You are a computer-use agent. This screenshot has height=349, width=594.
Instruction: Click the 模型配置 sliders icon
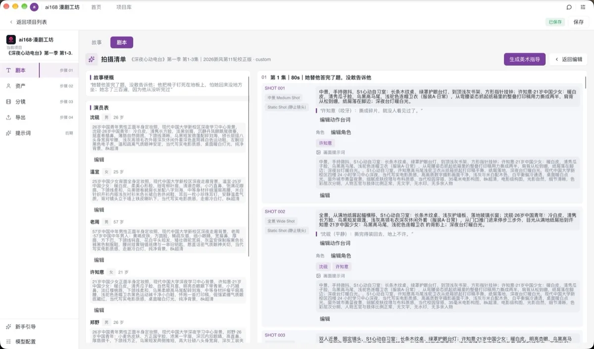[8, 342]
